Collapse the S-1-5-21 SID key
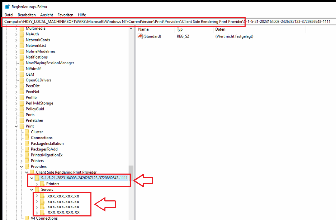The width and height of the screenshot is (336, 220). pos(32,178)
